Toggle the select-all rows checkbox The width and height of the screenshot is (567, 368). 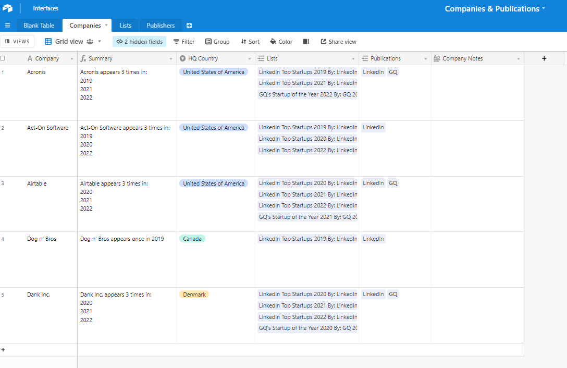(x=3, y=58)
